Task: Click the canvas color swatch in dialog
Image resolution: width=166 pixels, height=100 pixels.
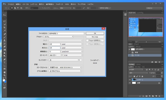Action: [81, 60]
